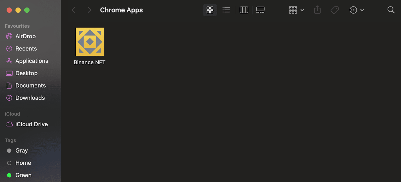401x182 pixels.
Task: Click the Recents clock icon
Action: tap(9, 48)
